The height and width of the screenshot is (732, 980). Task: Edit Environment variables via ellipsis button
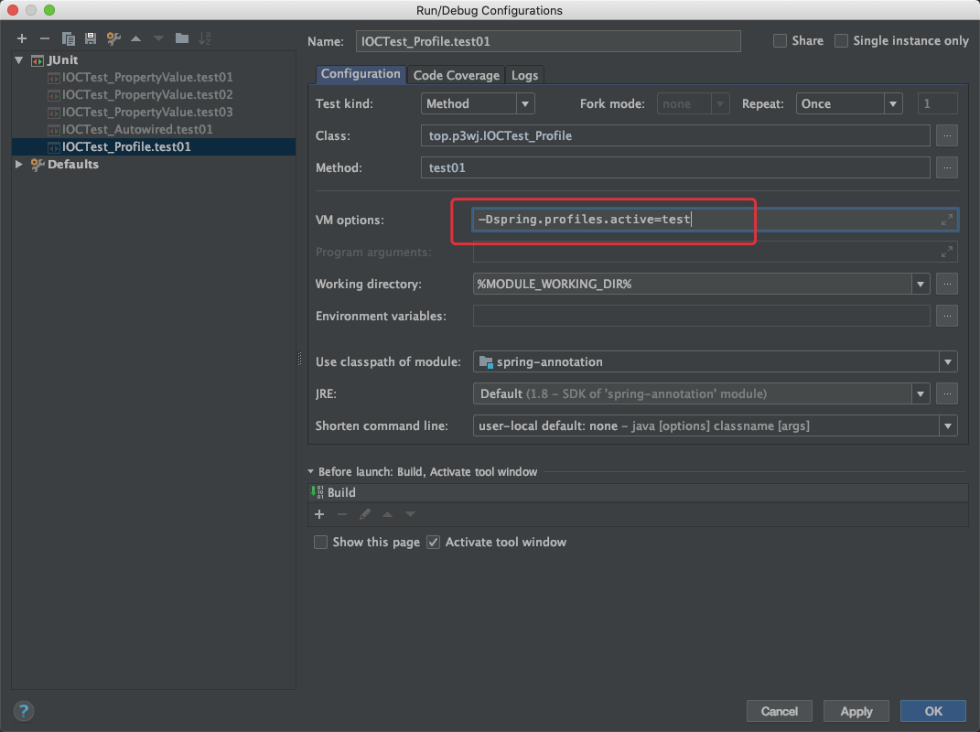tap(947, 316)
